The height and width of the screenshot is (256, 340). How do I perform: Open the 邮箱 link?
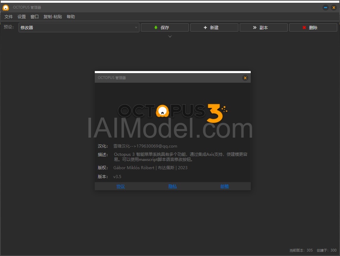[224, 186]
